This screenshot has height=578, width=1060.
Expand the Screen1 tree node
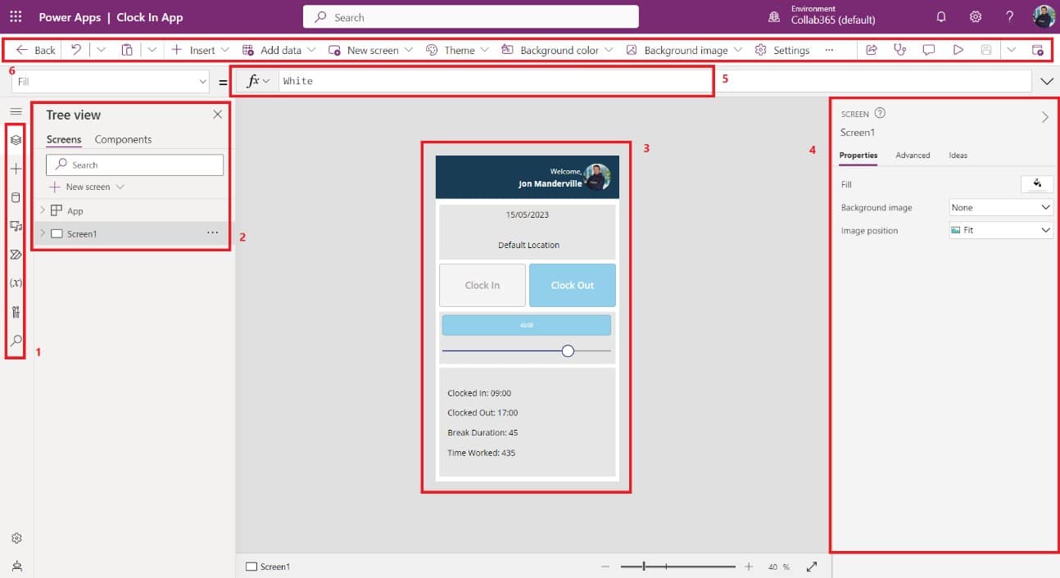coord(43,233)
